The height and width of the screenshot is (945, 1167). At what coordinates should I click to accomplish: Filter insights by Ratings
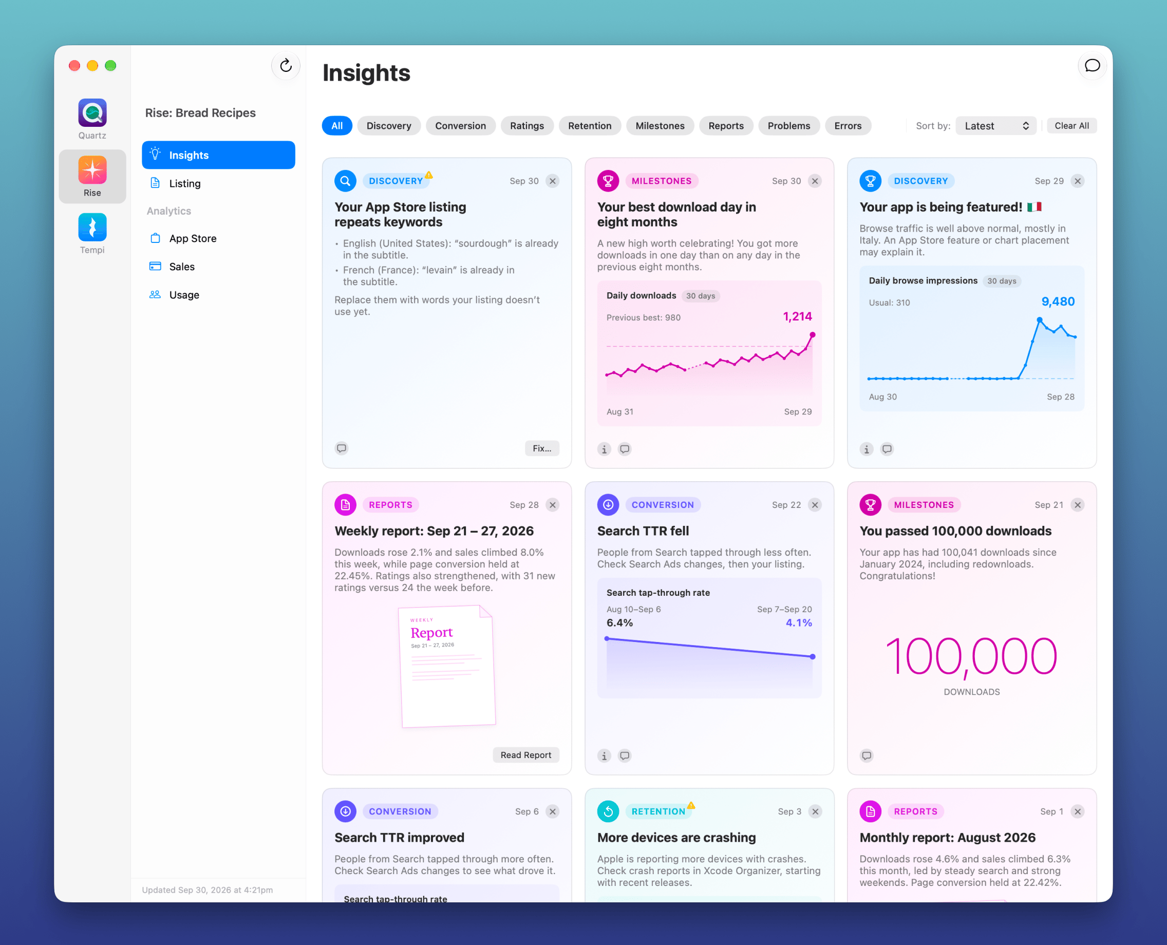click(527, 126)
